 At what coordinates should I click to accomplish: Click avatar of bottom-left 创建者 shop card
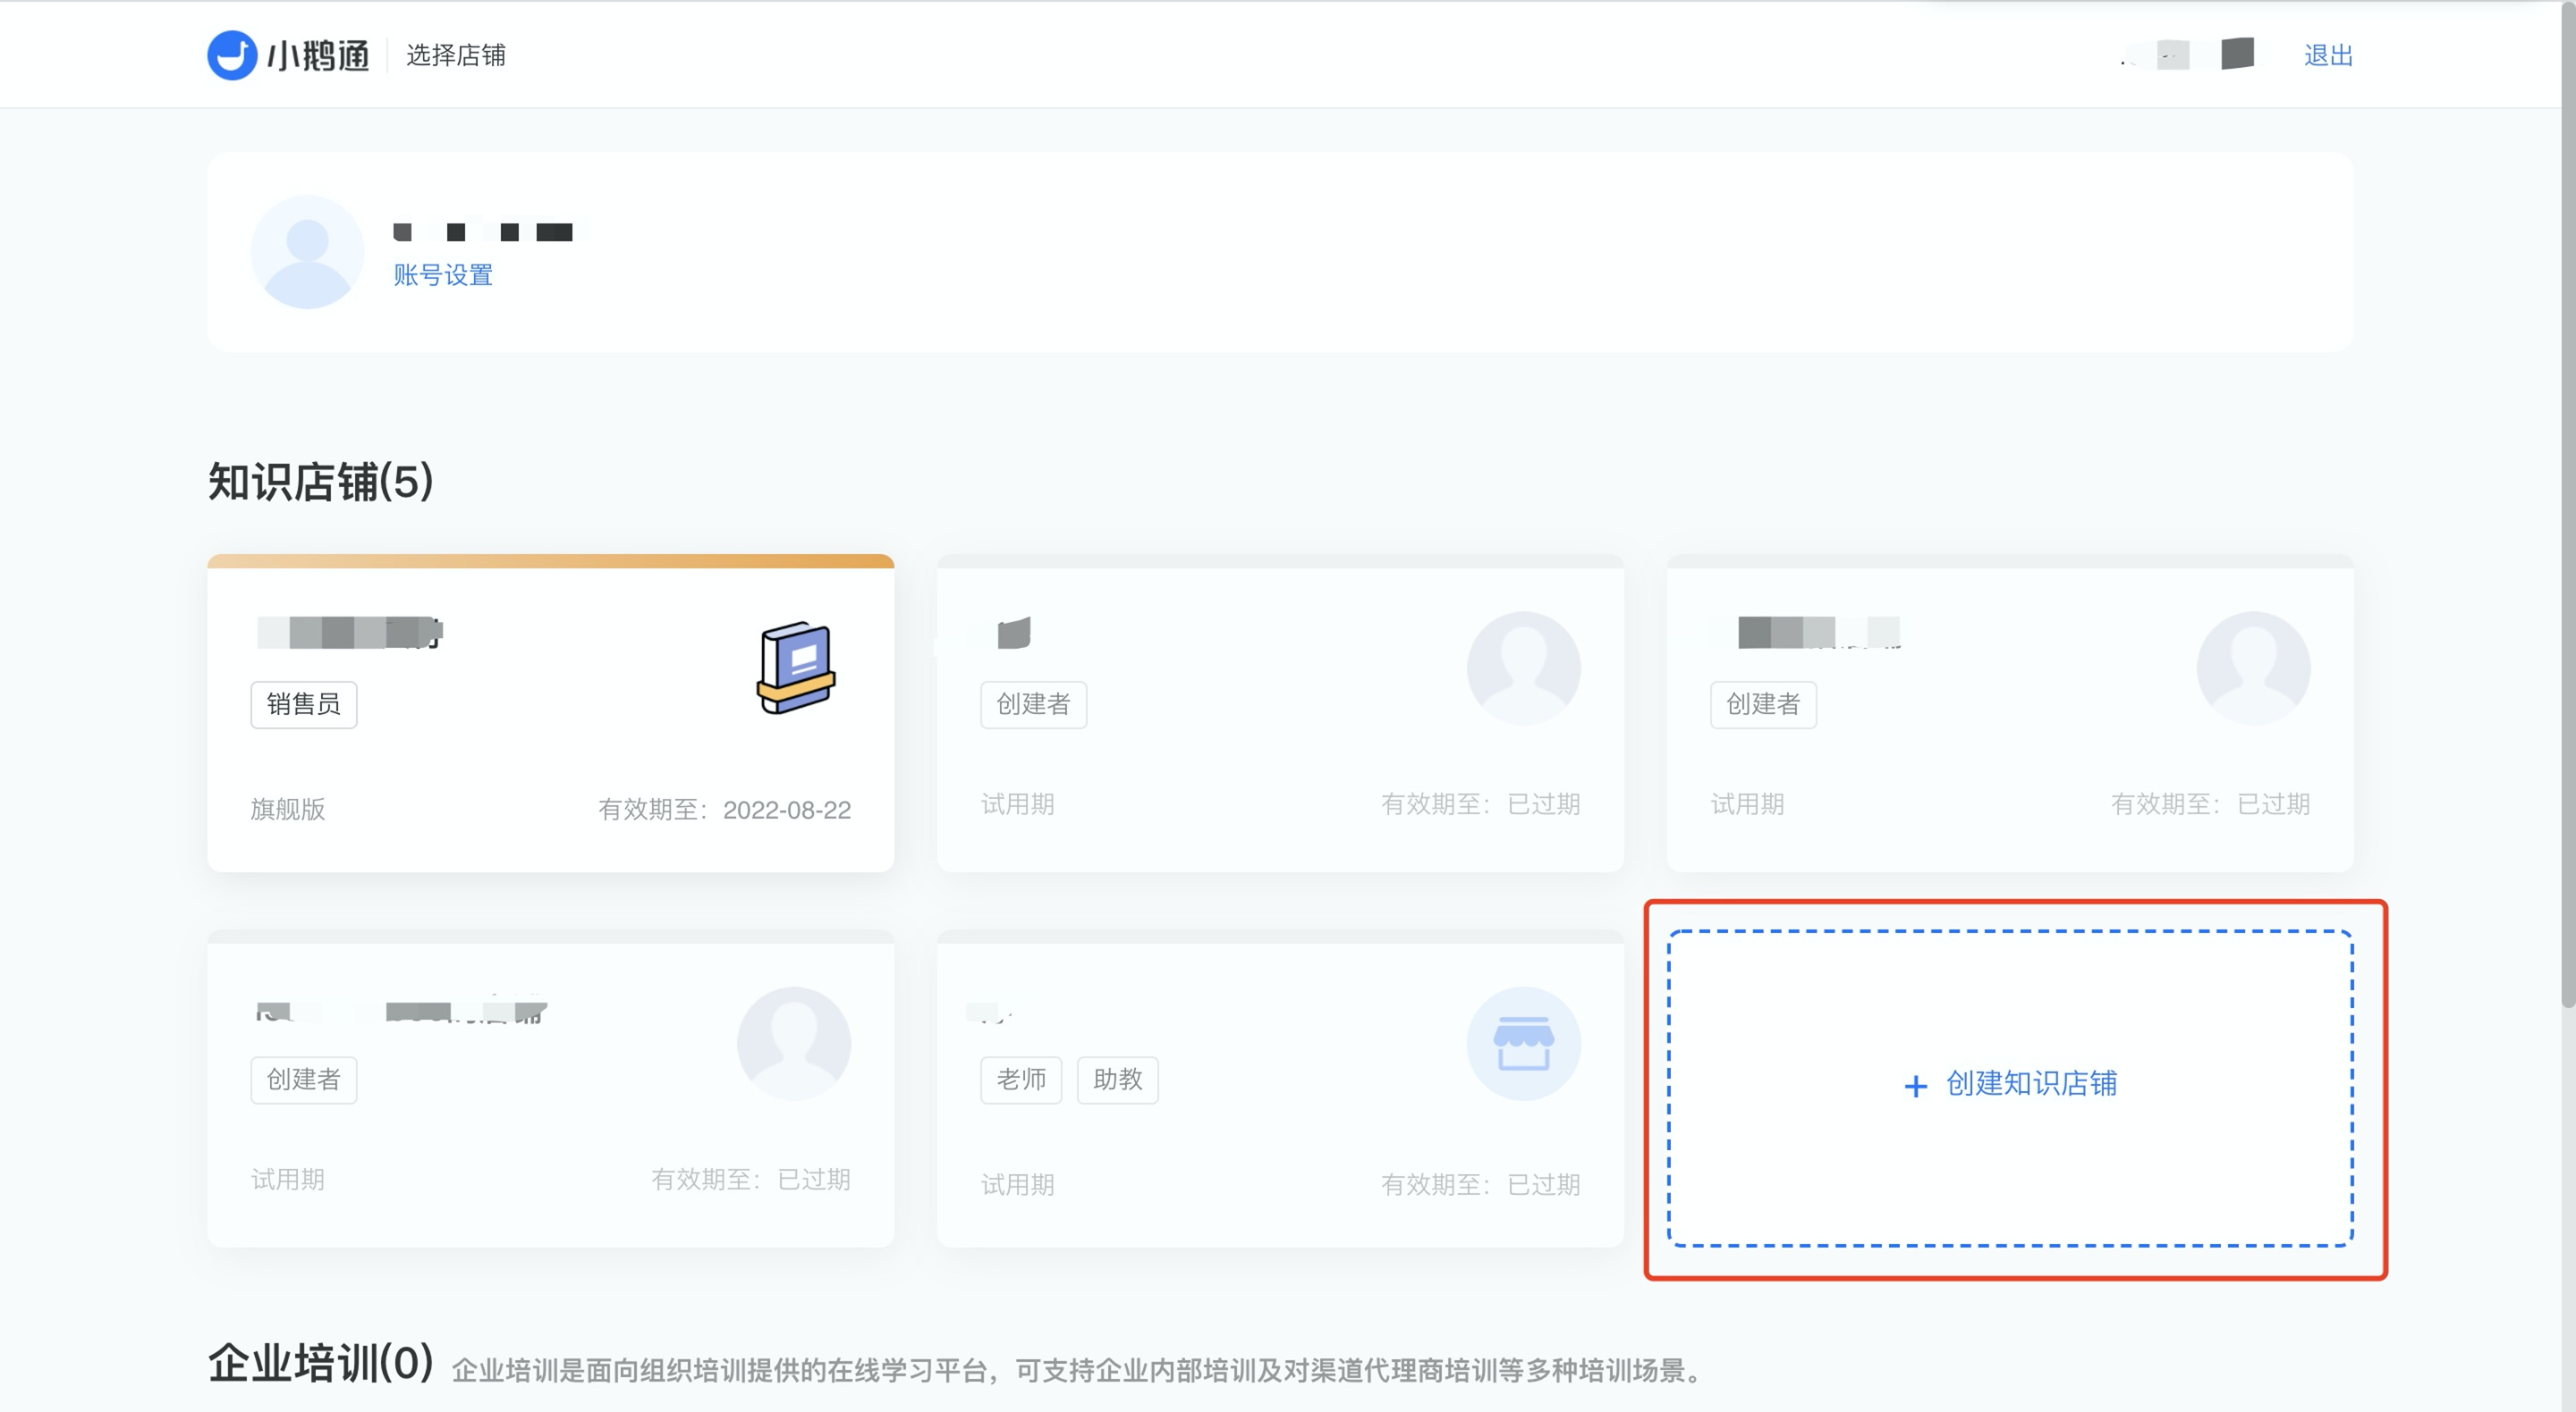click(794, 1043)
